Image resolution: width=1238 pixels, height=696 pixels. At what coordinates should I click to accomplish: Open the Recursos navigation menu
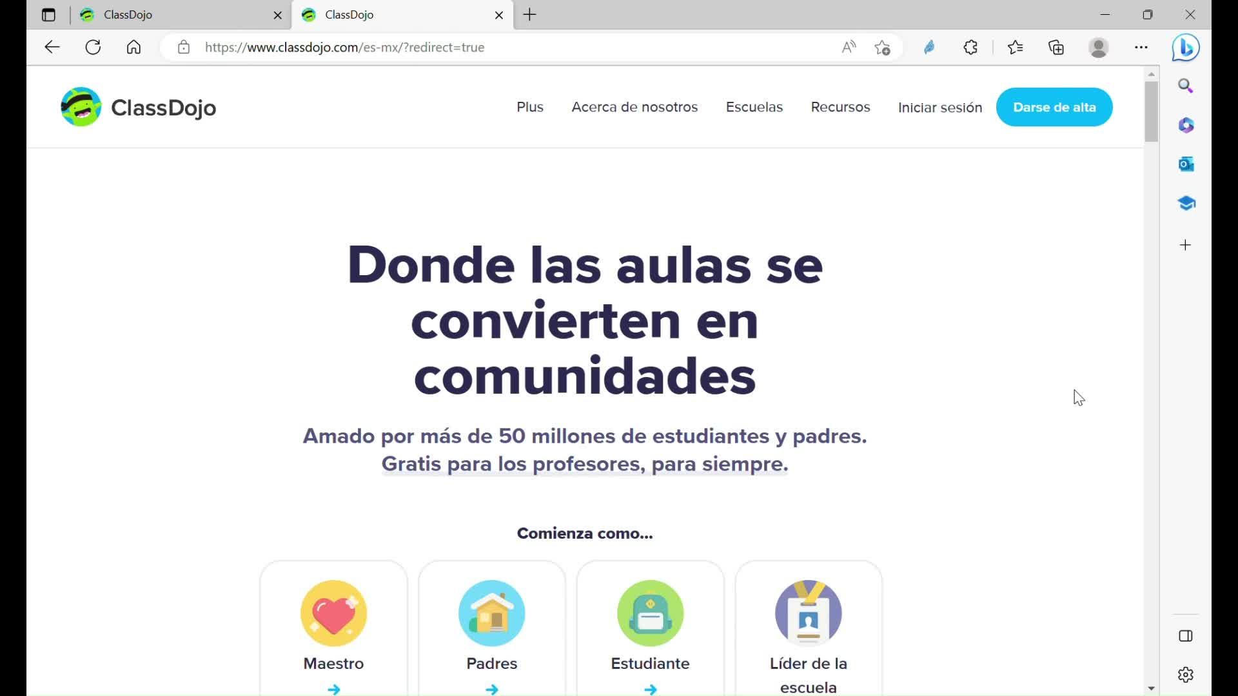pos(840,107)
